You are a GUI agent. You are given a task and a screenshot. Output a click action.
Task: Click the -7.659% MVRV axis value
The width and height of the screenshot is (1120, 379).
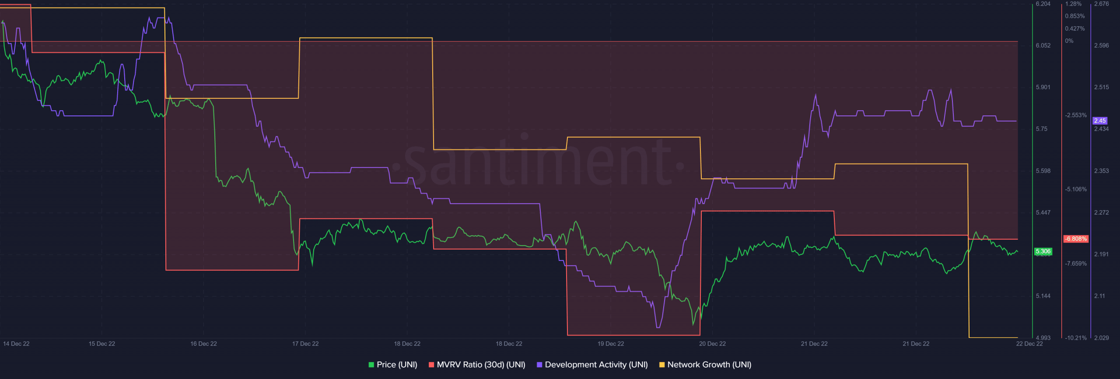pyautogui.click(x=1076, y=264)
